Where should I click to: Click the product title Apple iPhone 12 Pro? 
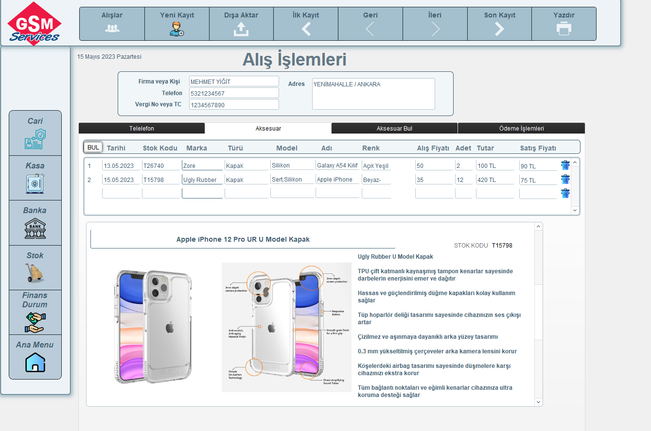coord(243,239)
